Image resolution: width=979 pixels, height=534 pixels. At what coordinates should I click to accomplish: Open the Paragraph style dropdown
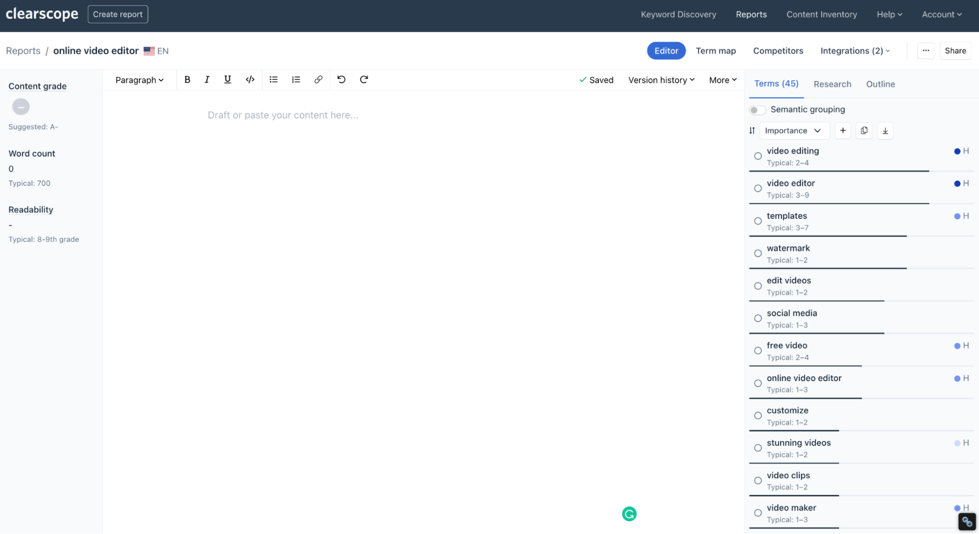139,80
